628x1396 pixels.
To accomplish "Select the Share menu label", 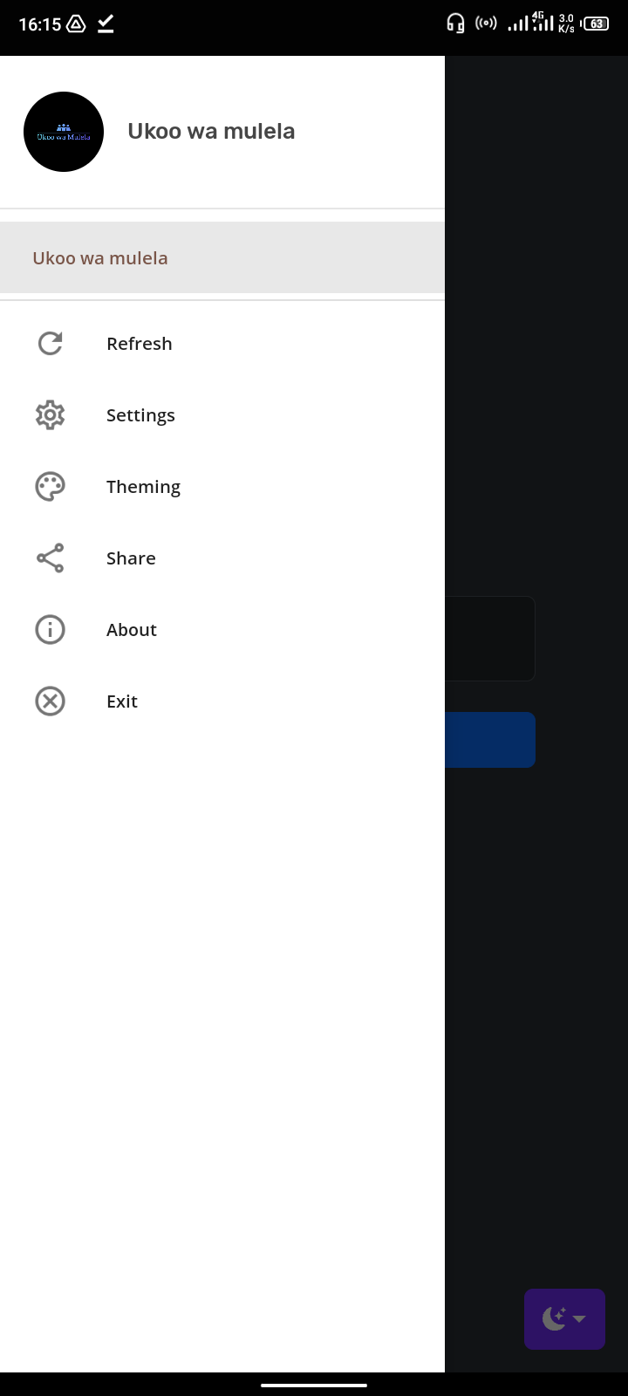I will point(131,558).
